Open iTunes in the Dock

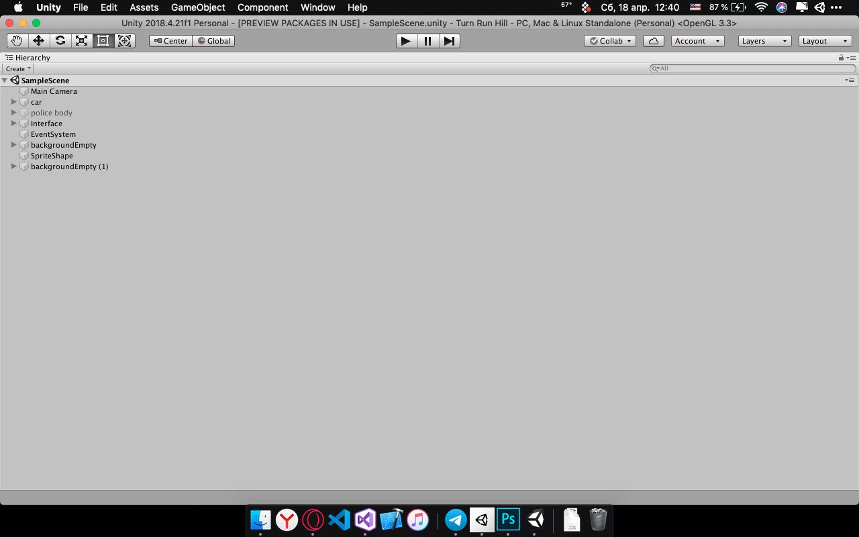[417, 520]
